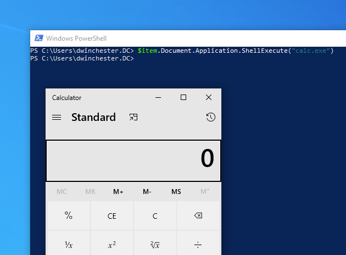Click the Windows PowerShell title text
This screenshot has width=346, height=255.
coord(76,38)
